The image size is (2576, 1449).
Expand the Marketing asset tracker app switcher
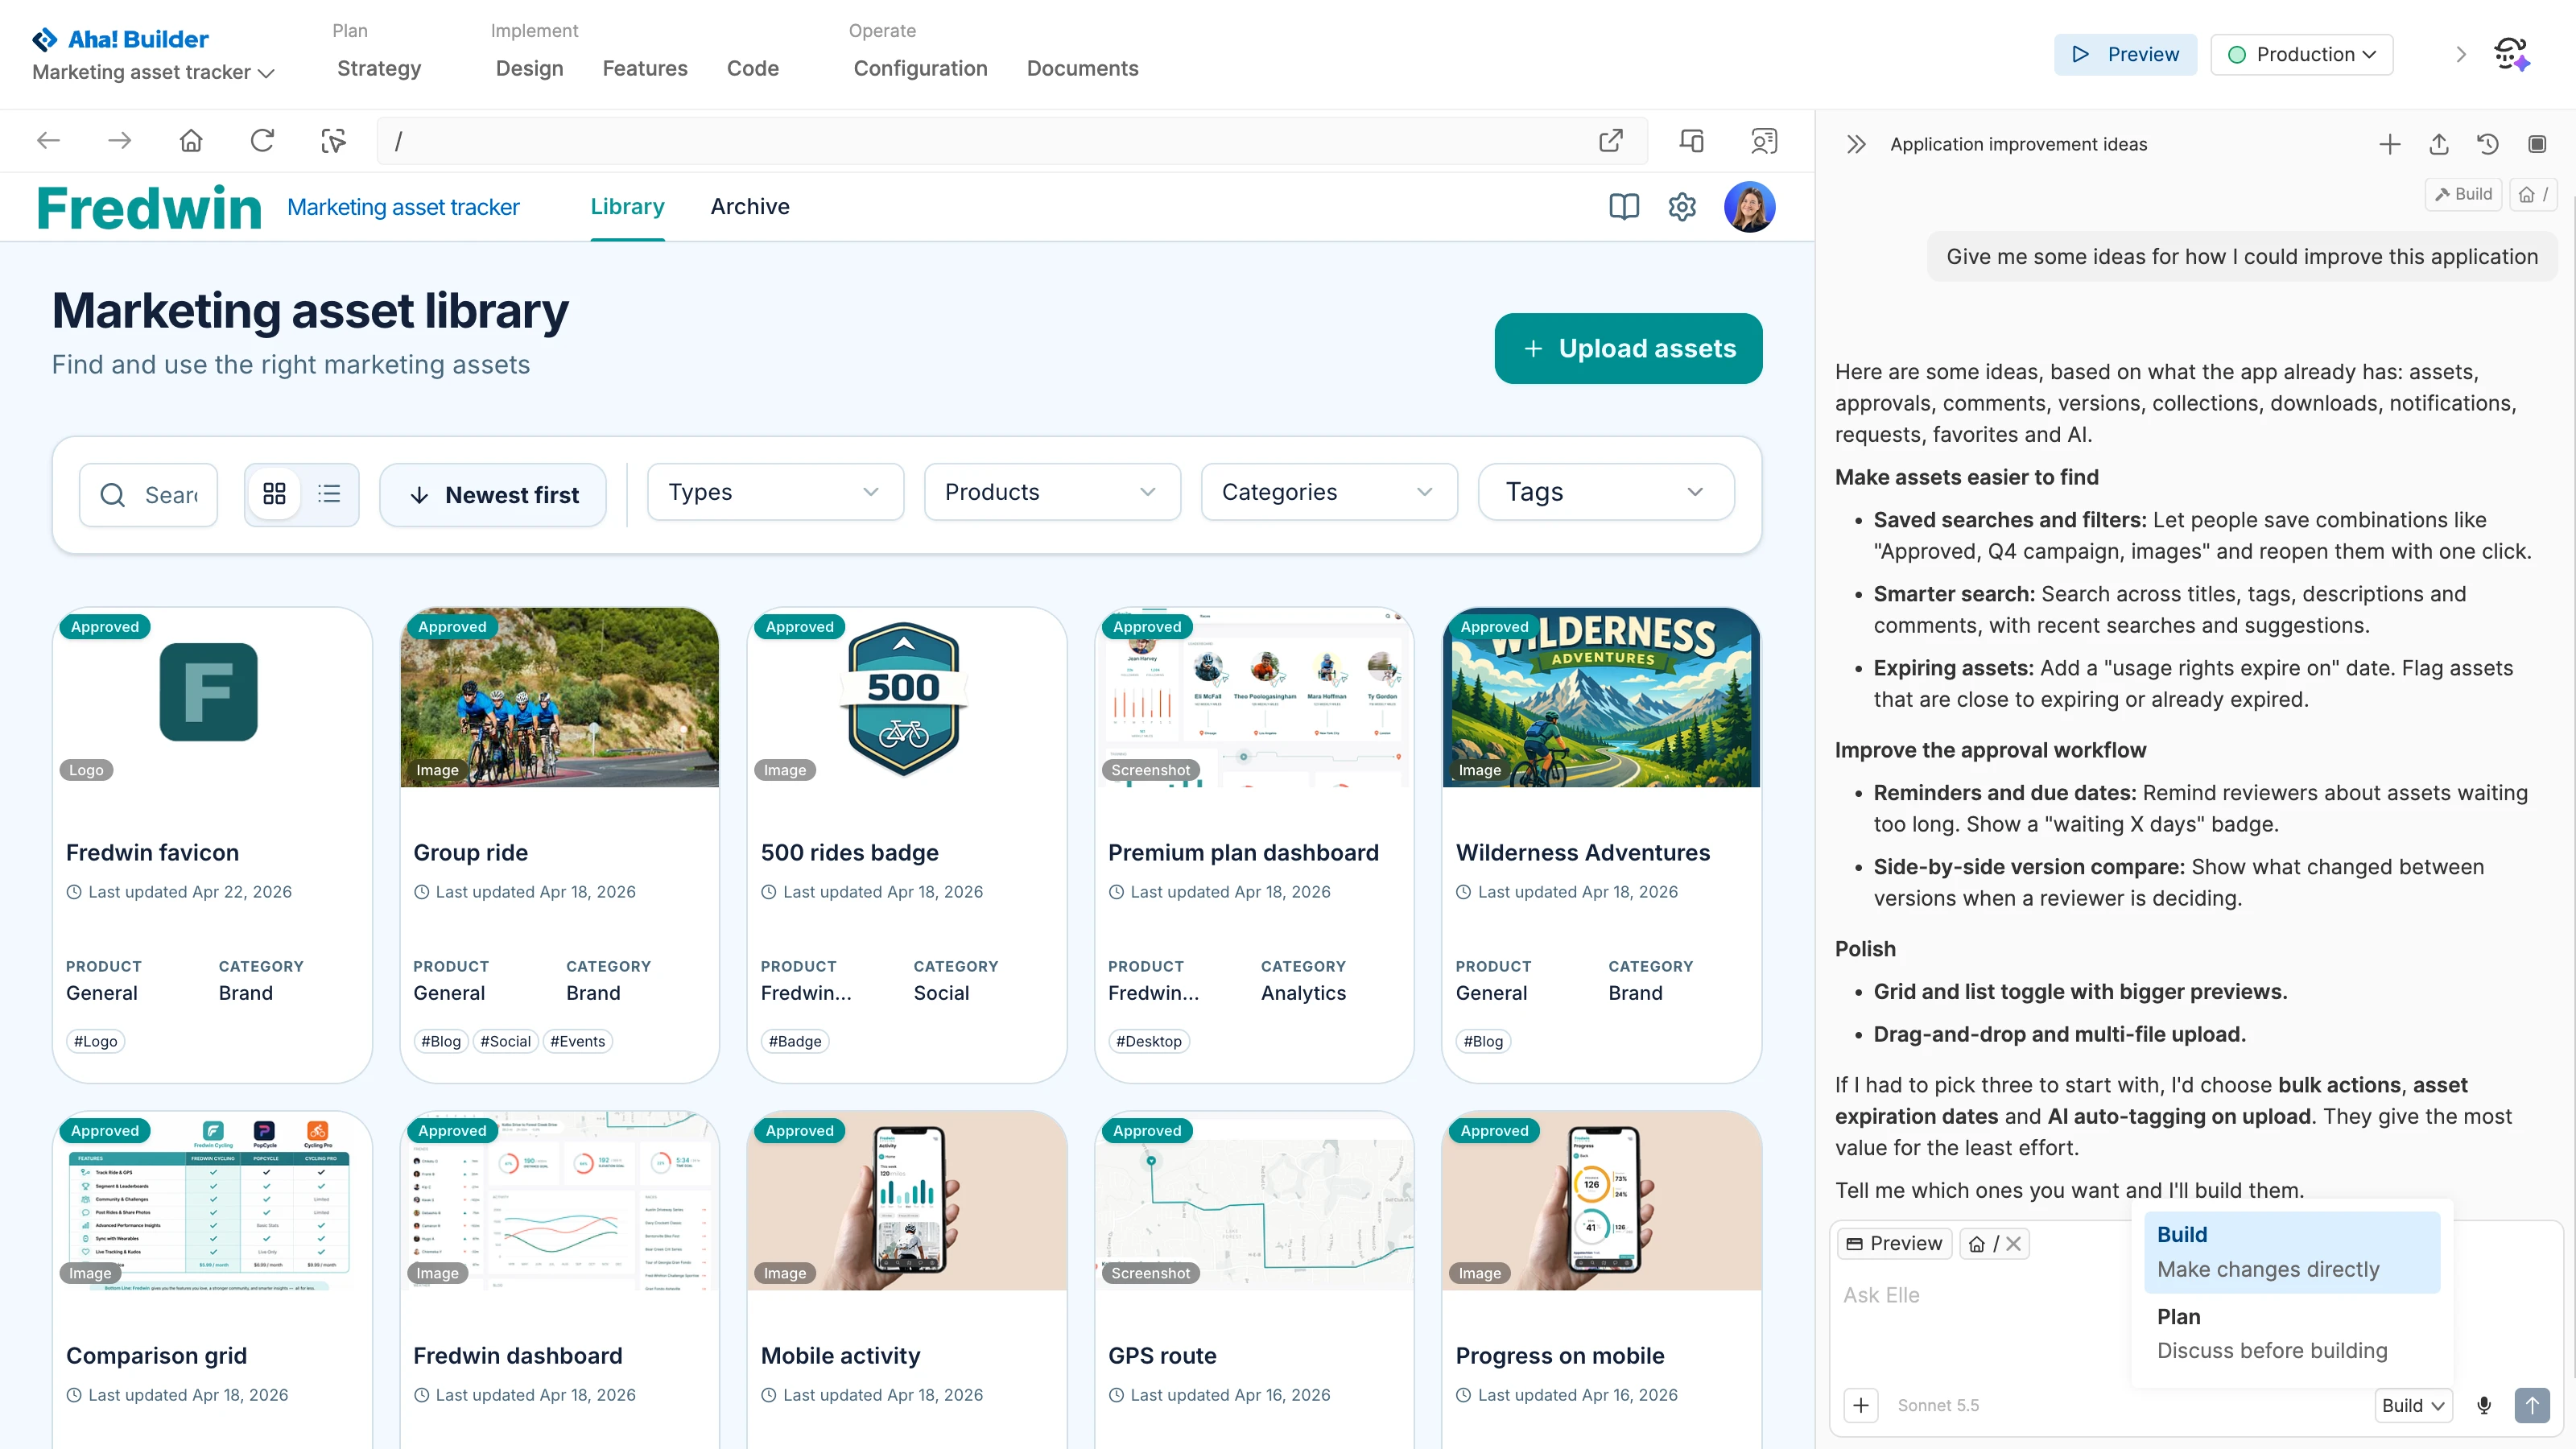click(x=153, y=72)
